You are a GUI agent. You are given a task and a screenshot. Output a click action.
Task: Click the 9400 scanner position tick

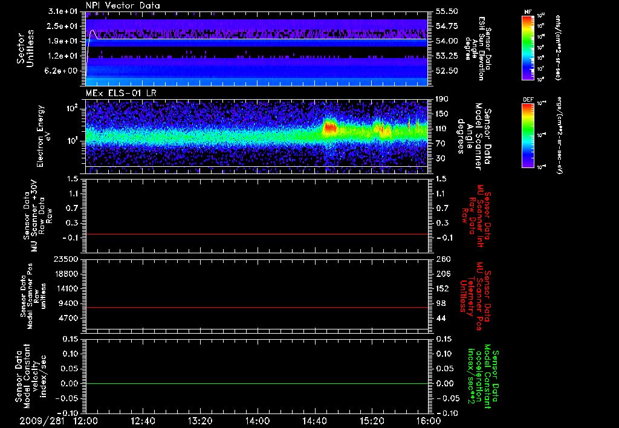click(x=70, y=303)
